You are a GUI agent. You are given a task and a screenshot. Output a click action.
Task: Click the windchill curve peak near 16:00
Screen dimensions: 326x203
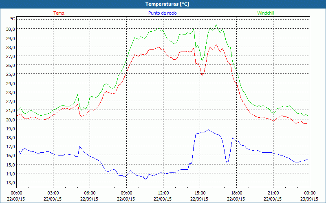pyautogui.click(x=216, y=24)
